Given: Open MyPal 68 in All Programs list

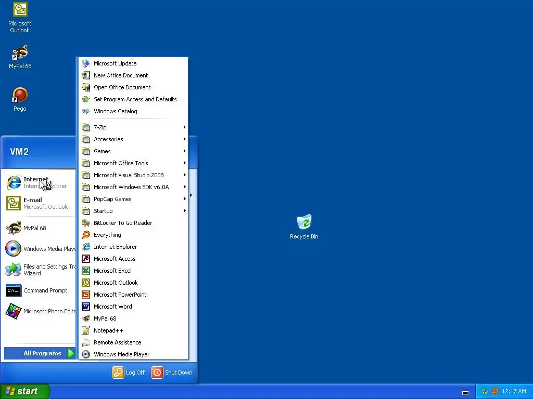Looking at the screenshot, I should pos(133,318).
